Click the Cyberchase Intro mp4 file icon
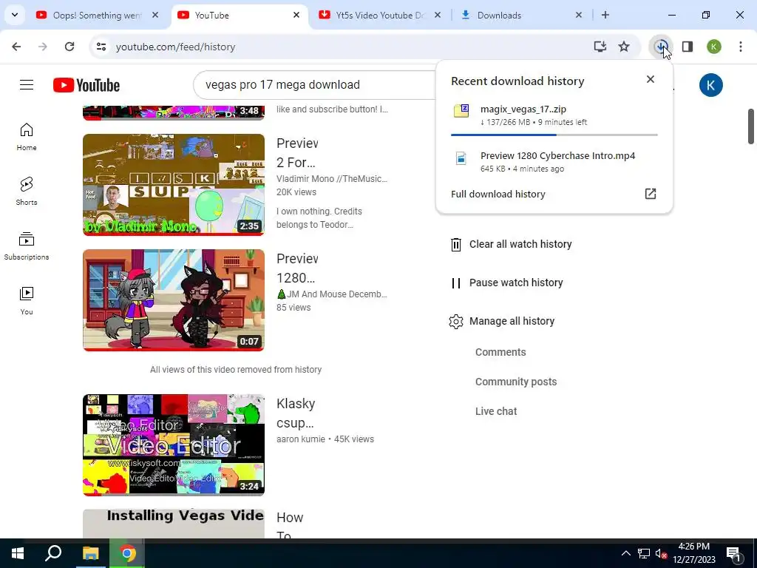 tap(461, 158)
